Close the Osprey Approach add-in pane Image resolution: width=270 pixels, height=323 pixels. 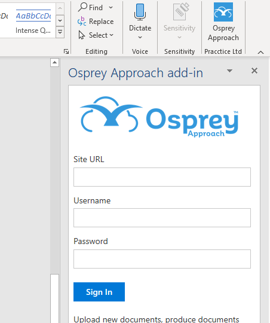254,71
